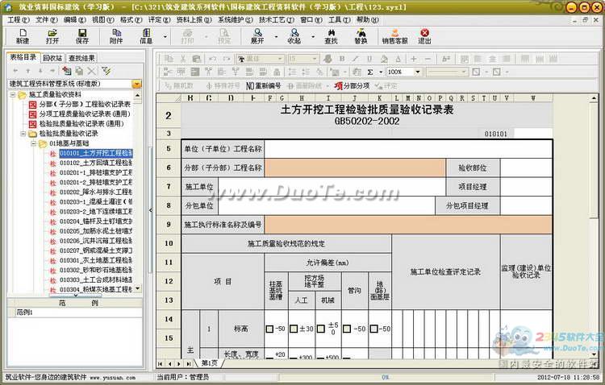
Task: Click the 范例1 entry
Action: click(24, 313)
